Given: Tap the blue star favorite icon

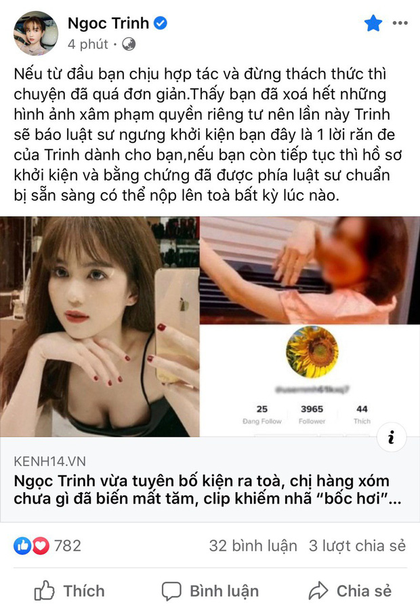Looking at the screenshot, I should [373, 23].
